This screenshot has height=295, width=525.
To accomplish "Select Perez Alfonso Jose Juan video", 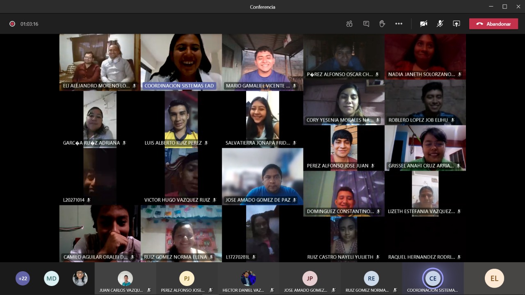I will pos(344,148).
